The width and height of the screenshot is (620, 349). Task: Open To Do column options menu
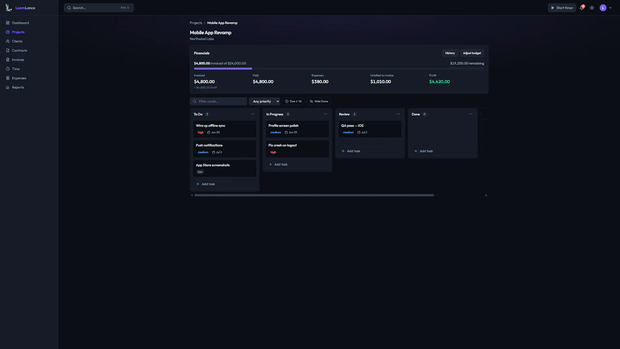coord(253,114)
